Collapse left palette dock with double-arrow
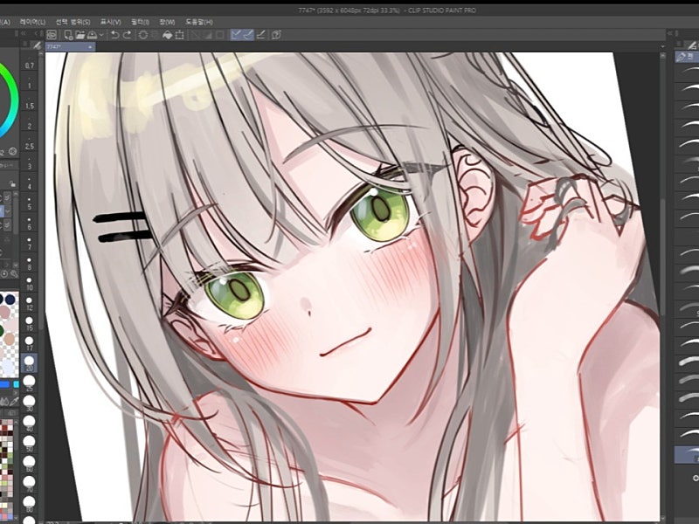 click(24, 34)
